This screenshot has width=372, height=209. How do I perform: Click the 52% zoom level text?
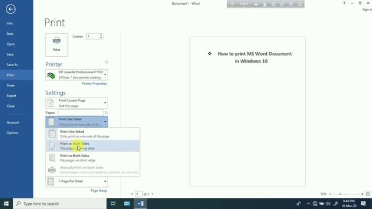point(323,194)
